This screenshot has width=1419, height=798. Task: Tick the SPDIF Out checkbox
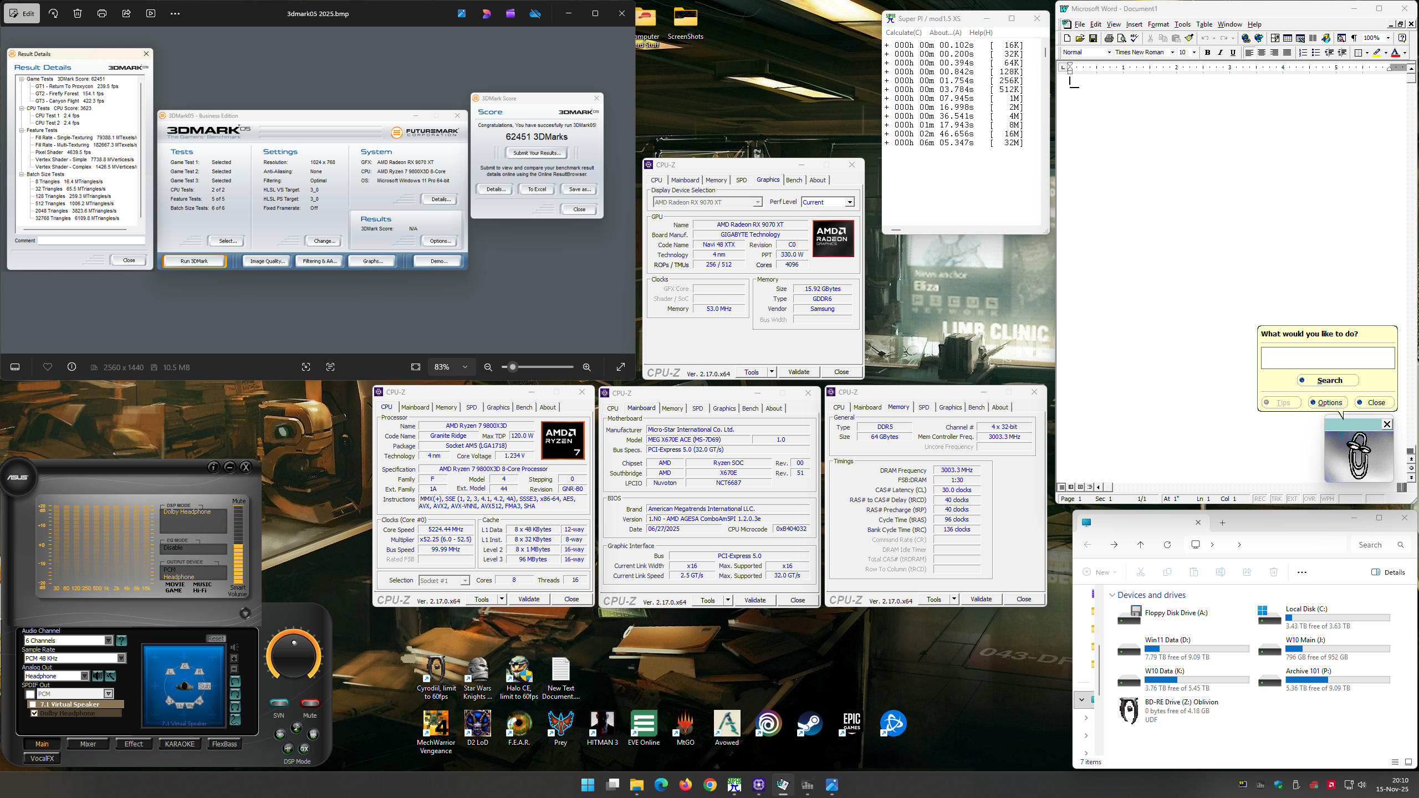click(30, 694)
